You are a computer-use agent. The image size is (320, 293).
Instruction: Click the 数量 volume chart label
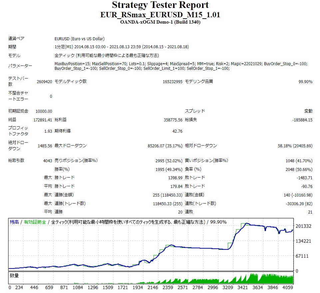coord(14,275)
